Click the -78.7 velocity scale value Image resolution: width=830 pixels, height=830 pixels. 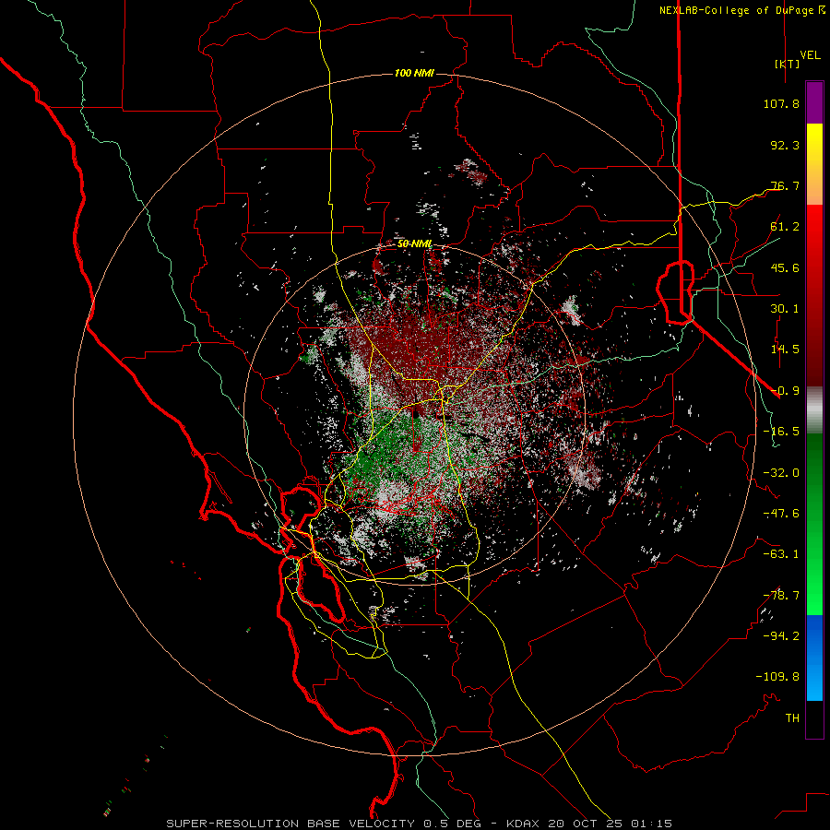point(781,596)
